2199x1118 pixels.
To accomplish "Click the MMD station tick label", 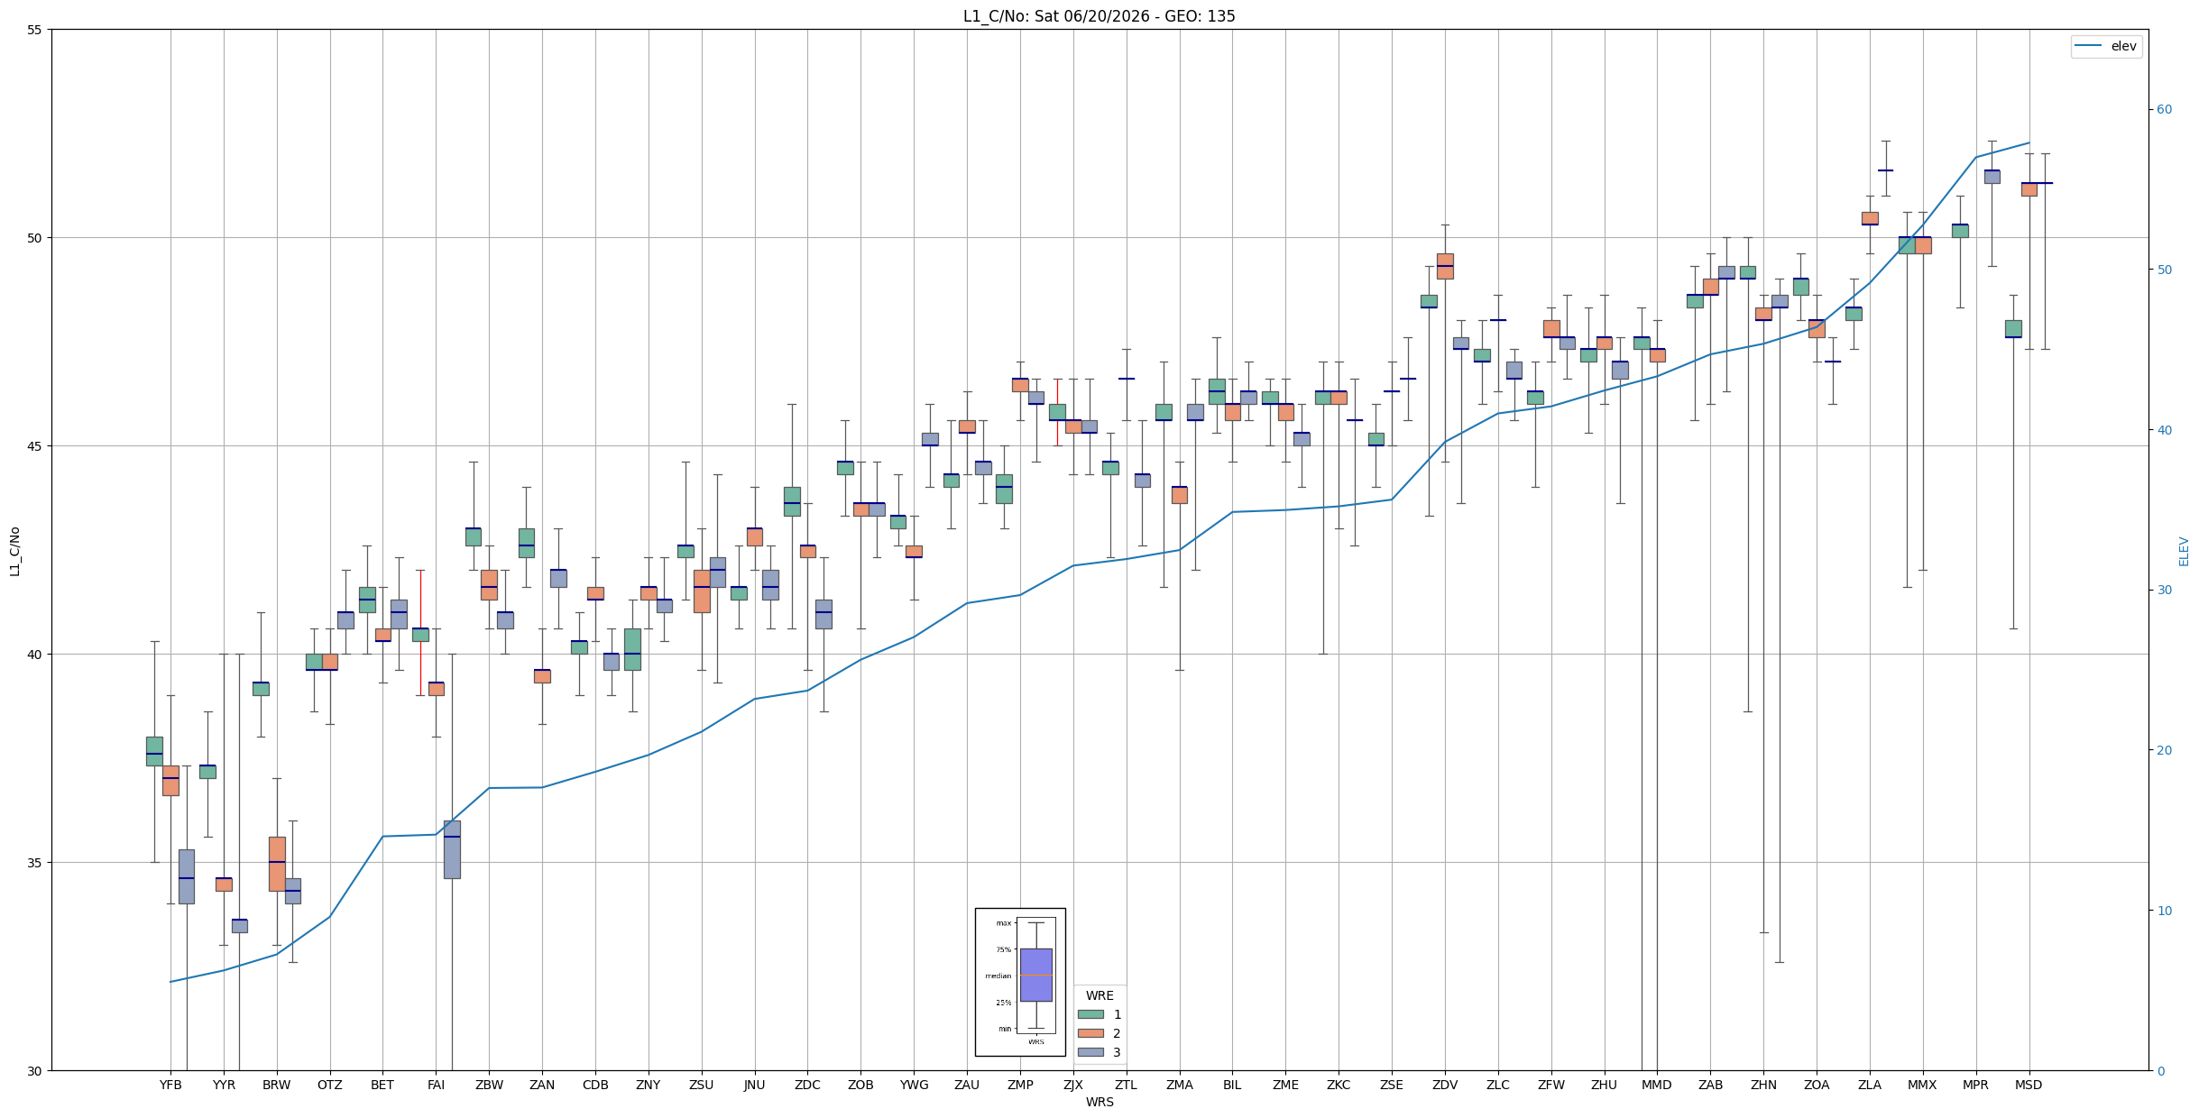I will [x=1657, y=1085].
